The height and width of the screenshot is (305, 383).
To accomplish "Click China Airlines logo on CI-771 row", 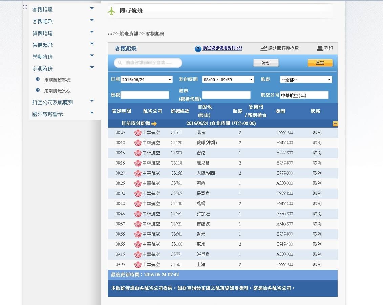I will [x=138, y=255].
